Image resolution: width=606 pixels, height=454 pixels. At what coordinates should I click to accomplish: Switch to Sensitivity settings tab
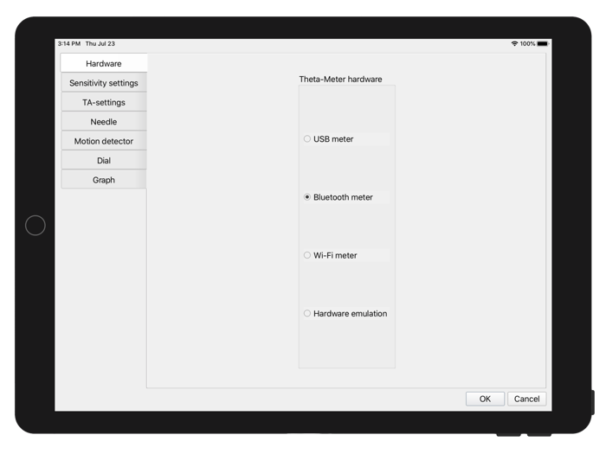point(104,83)
